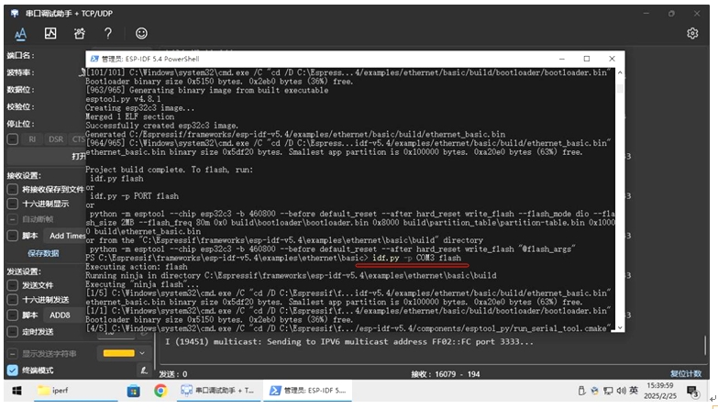Open serial assistant settings gear
This screenshot has height=409, width=718.
pyautogui.click(x=692, y=33)
